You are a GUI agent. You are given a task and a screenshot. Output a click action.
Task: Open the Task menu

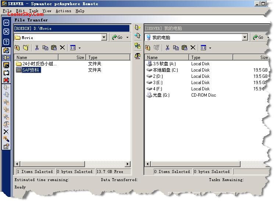(x=33, y=11)
